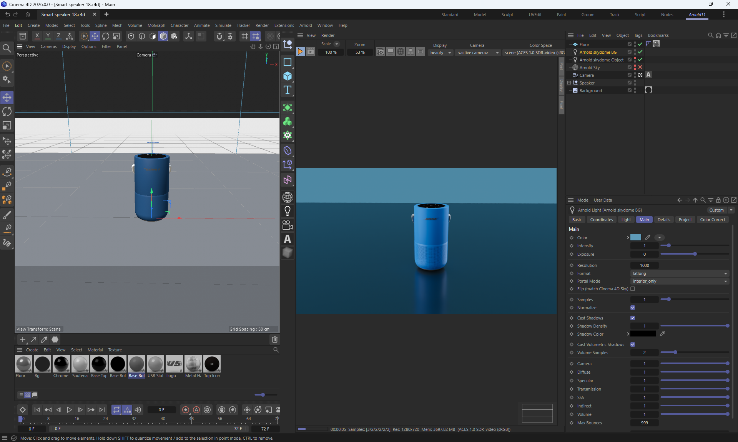Expand the Speaker object hierarchy
Viewport: 738px width, 442px height.
click(x=569, y=83)
